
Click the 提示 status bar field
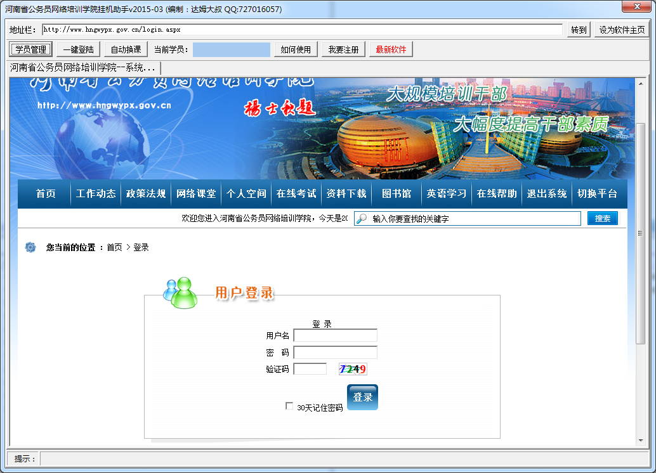point(344,459)
